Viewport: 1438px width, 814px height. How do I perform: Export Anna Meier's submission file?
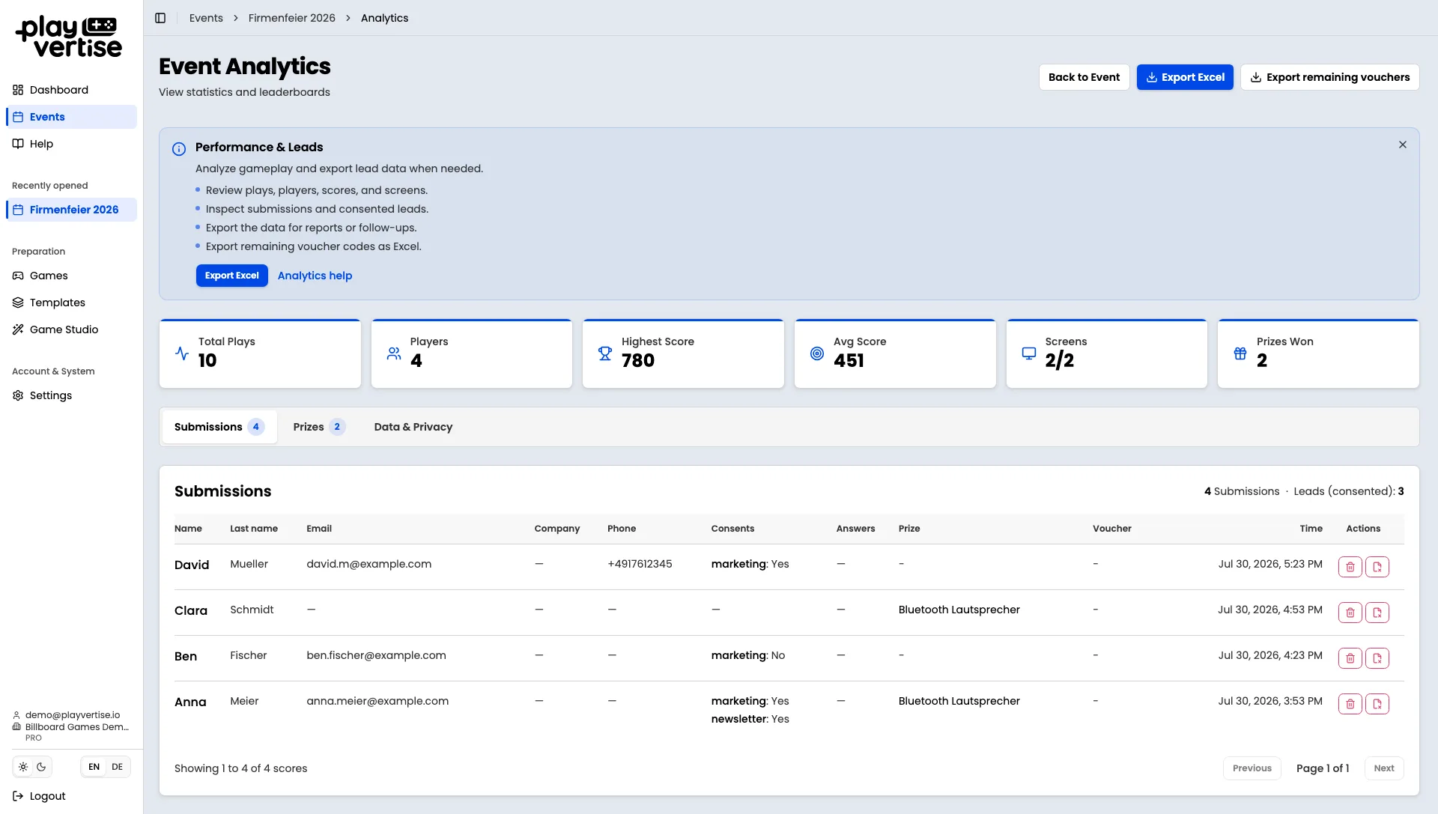1377,704
